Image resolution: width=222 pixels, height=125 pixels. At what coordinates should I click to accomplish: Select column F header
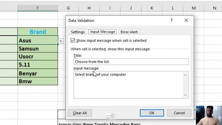pos(38,8)
